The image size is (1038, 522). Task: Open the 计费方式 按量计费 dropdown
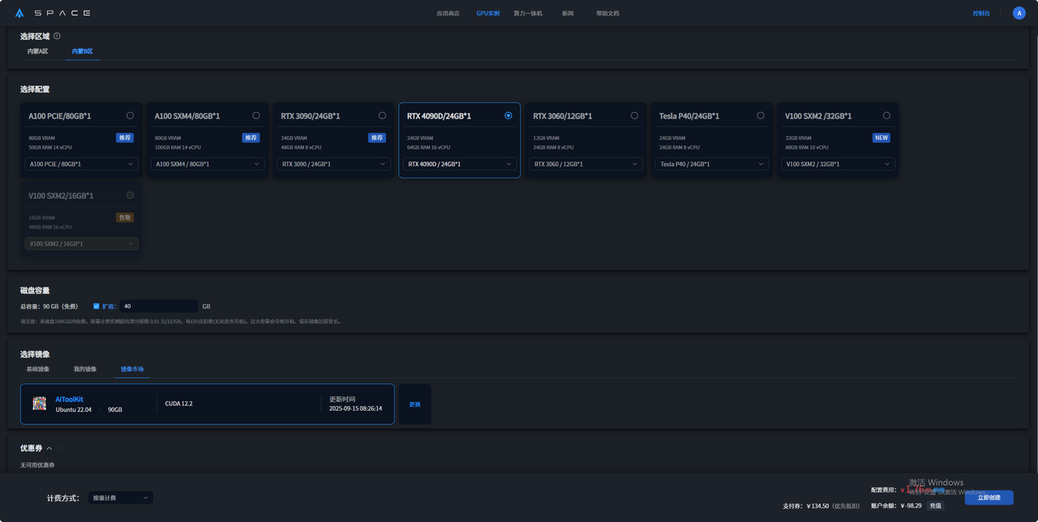click(x=120, y=498)
